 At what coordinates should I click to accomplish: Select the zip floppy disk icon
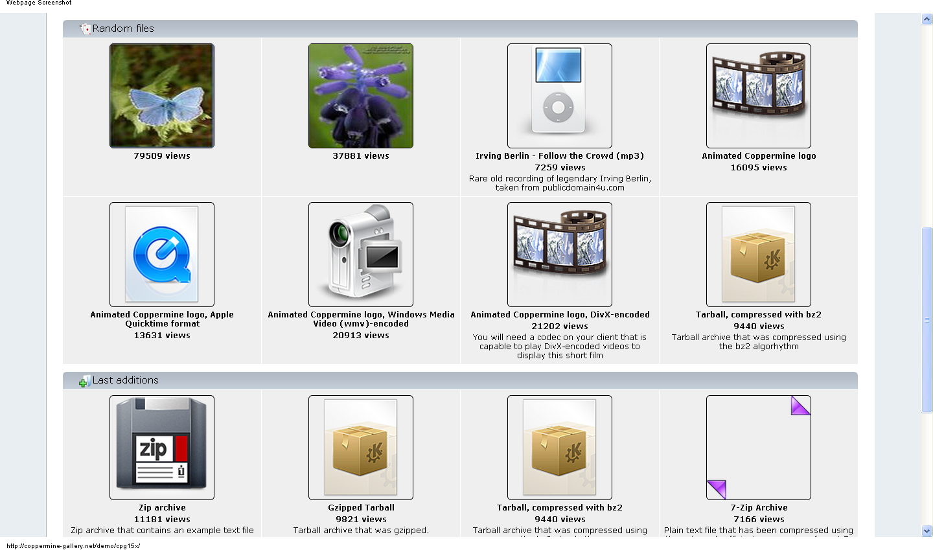161,448
